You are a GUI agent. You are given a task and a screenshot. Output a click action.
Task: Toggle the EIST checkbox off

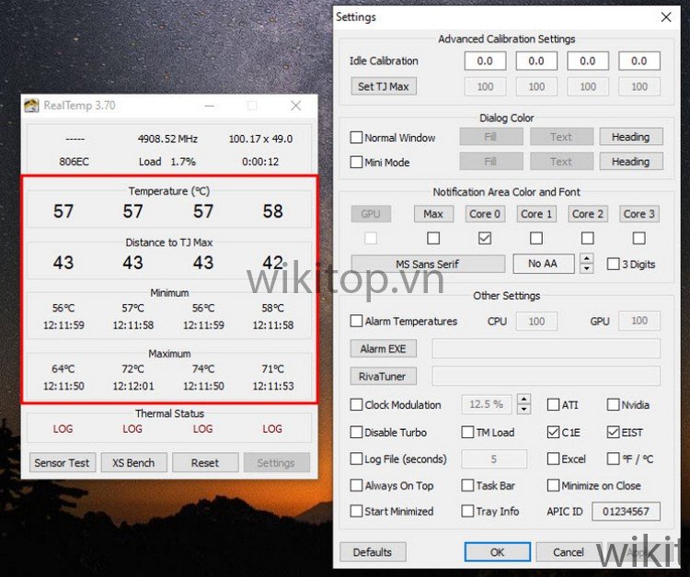click(x=614, y=432)
